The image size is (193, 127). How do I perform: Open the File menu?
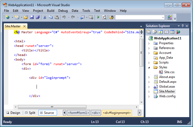pyautogui.click(x=6, y=11)
